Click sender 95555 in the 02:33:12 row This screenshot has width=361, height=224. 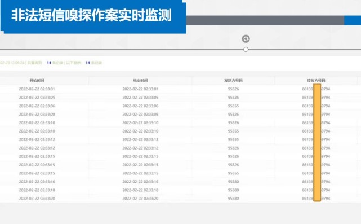point(233,139)
